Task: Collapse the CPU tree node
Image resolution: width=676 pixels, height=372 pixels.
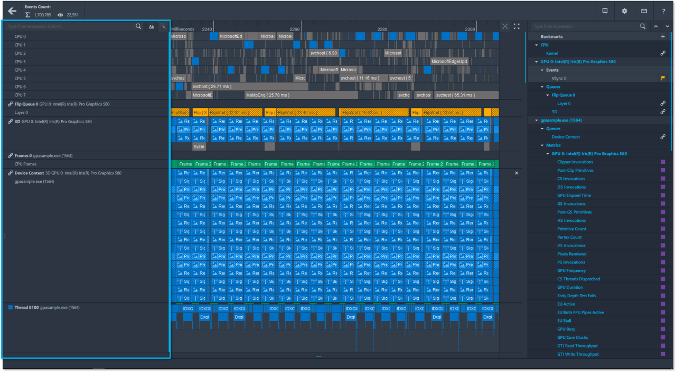Action: 537,45
